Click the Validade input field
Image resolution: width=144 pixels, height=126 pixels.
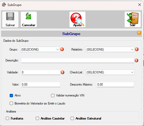click(41, 72)
